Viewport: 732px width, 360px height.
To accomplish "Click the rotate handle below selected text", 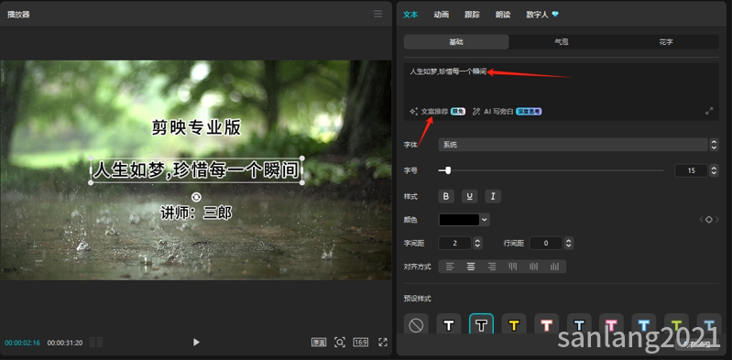I will 197,197.
